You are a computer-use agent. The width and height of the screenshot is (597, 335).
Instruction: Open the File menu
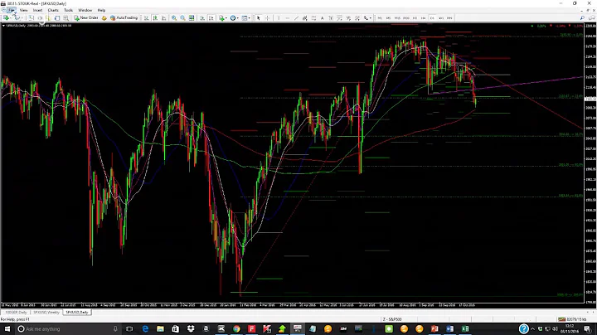coord(12,10)
